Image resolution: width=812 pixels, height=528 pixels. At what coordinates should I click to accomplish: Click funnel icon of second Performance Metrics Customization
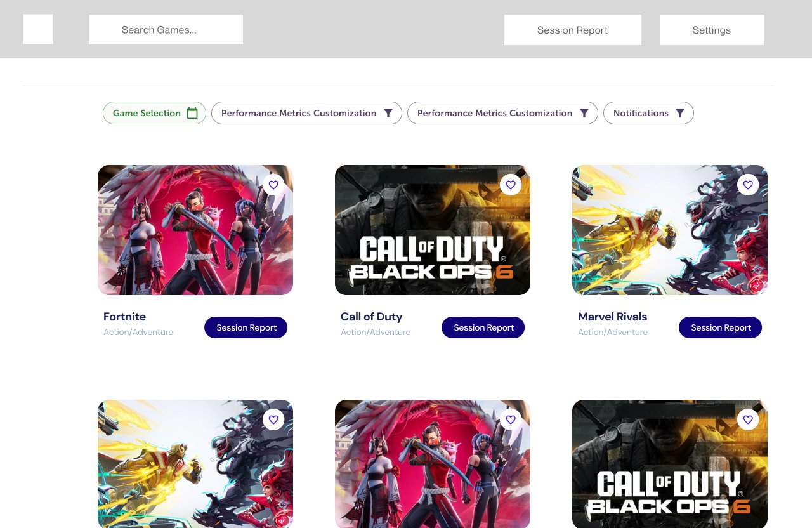584,113
